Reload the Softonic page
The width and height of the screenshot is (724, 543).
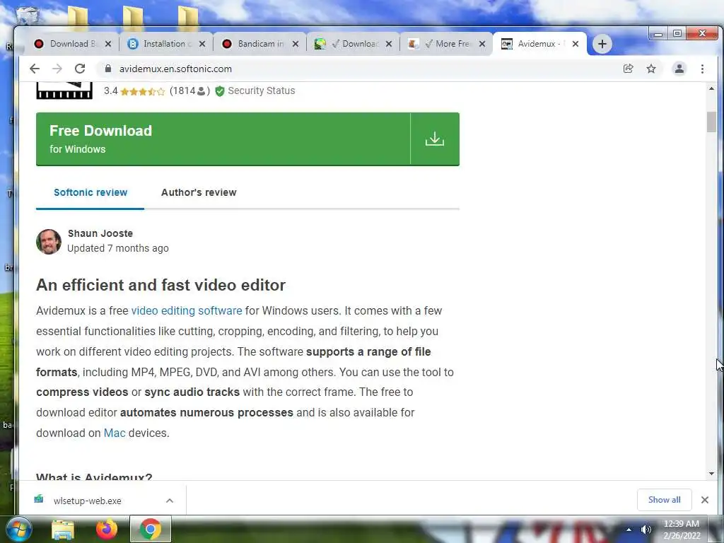coord(80,69)
